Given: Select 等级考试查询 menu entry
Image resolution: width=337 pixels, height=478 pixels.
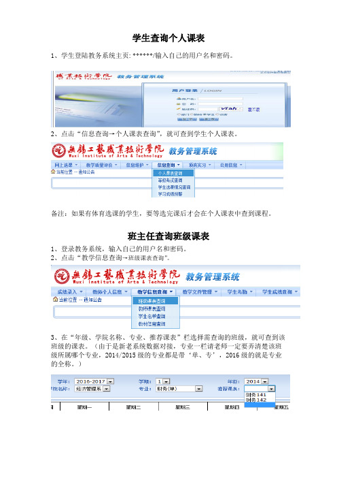Looking at the screenshot, I should 171,180.
